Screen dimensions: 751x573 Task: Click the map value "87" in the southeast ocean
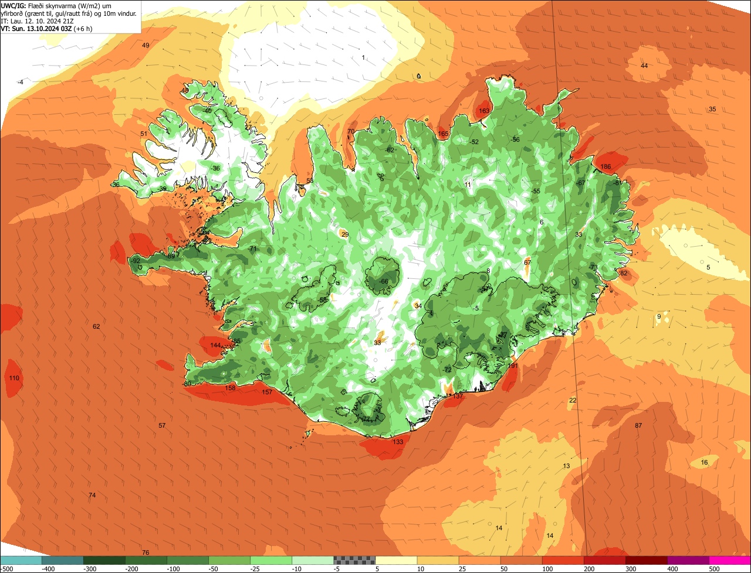638,426
